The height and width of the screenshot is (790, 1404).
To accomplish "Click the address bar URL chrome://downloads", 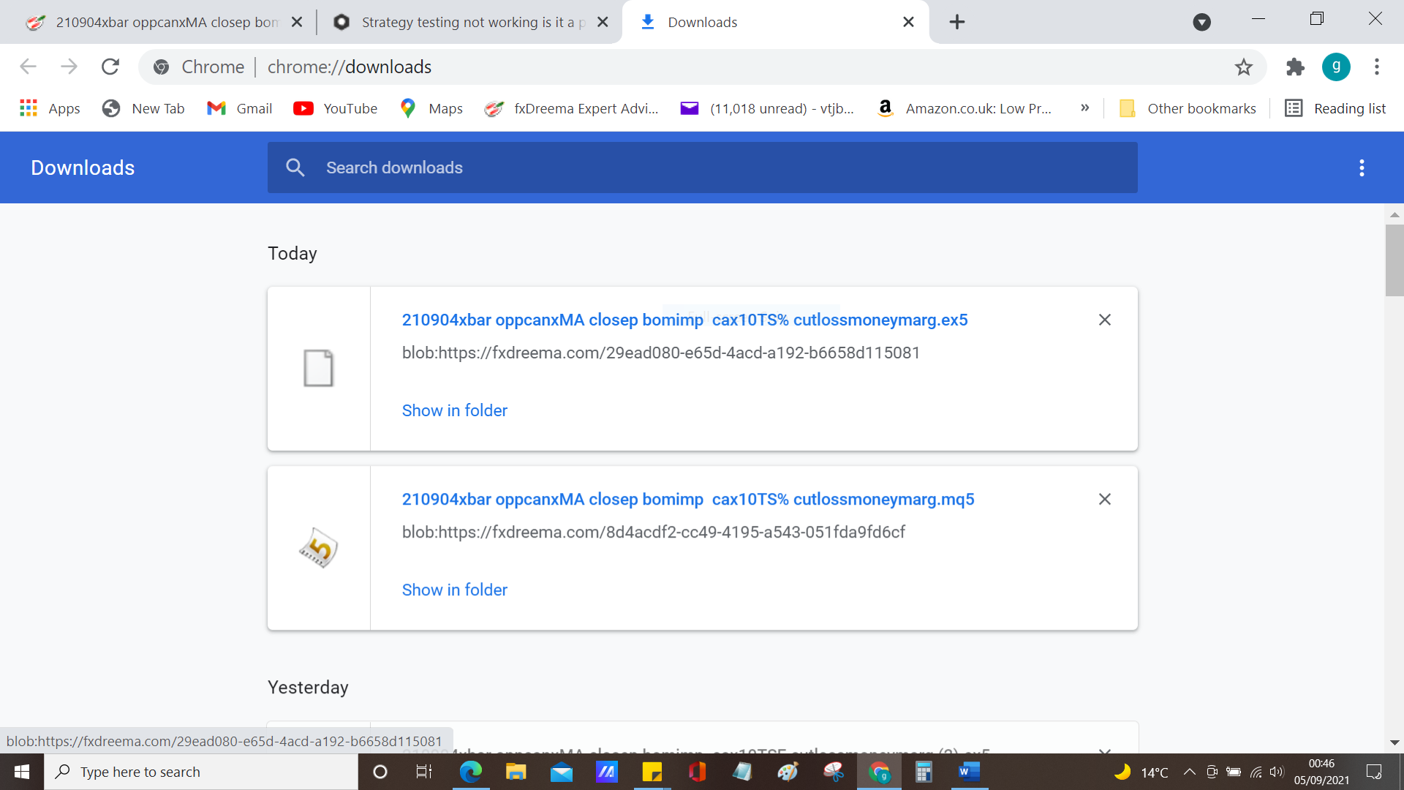I will pos(350,67).
